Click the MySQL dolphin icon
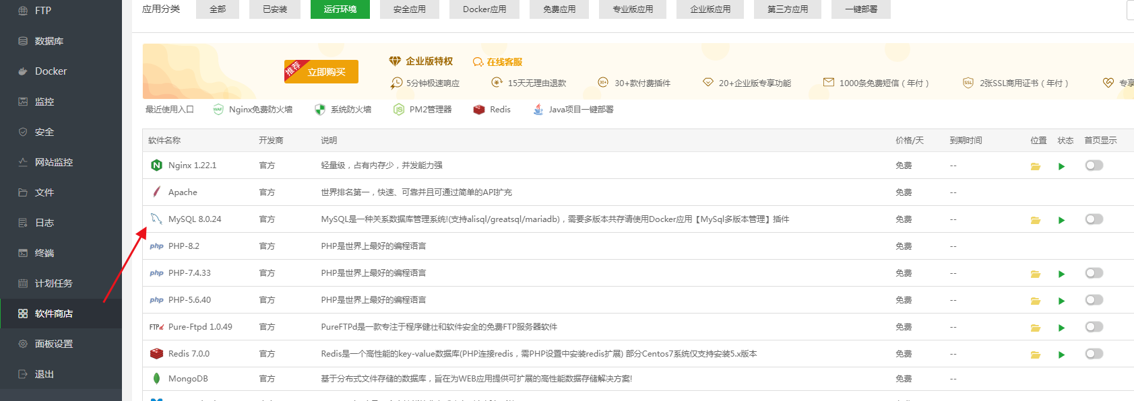This screenshot has width=1134, height=401. point(156,219)
